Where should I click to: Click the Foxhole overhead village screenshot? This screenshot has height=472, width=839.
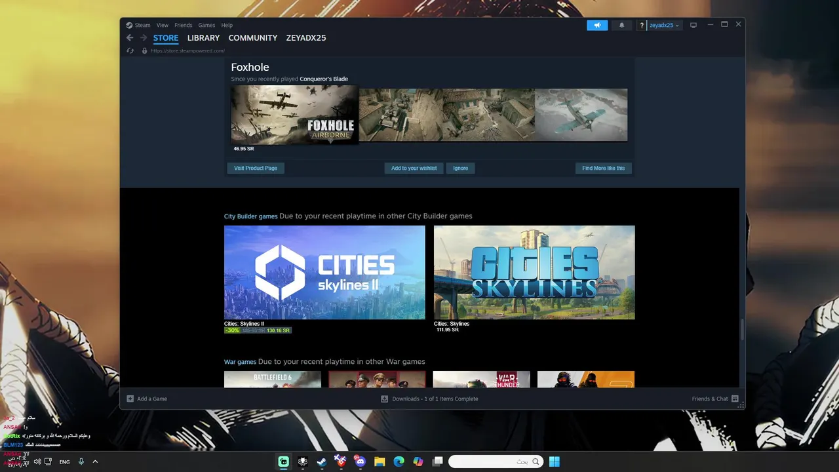point(400,115)
